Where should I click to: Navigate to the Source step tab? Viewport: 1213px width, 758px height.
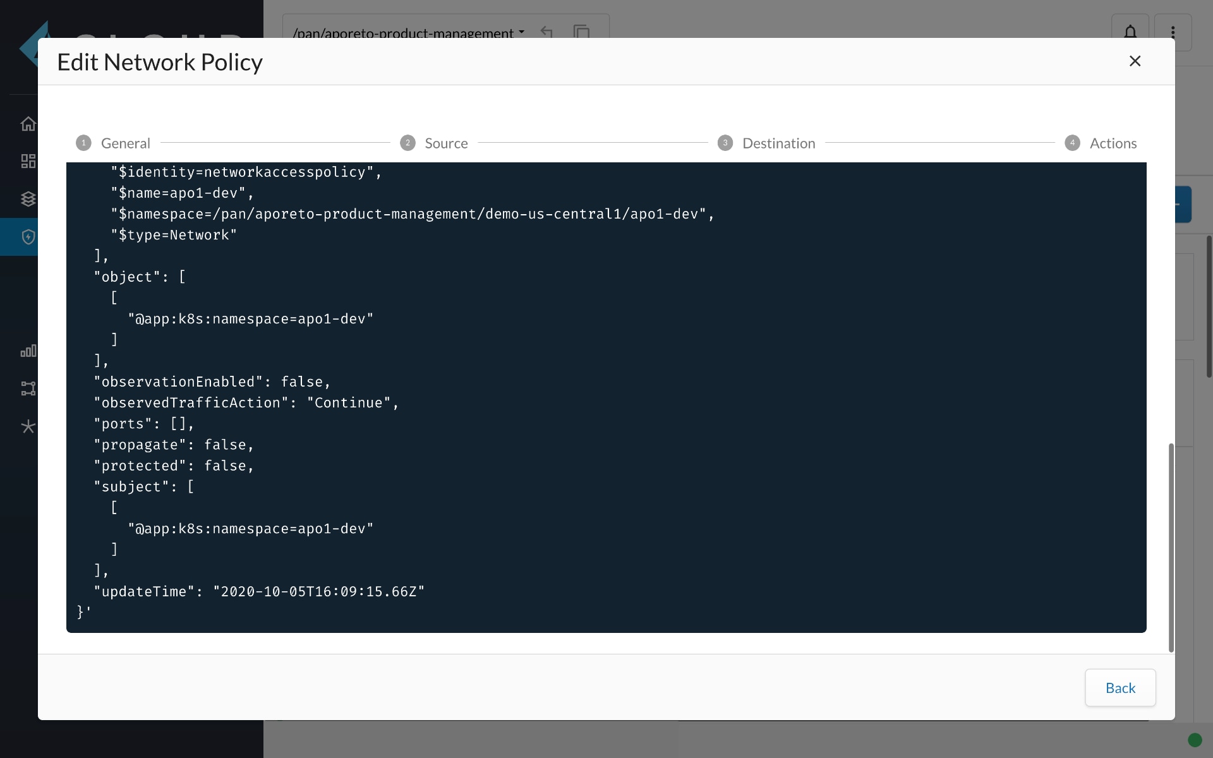coord(445,142)
